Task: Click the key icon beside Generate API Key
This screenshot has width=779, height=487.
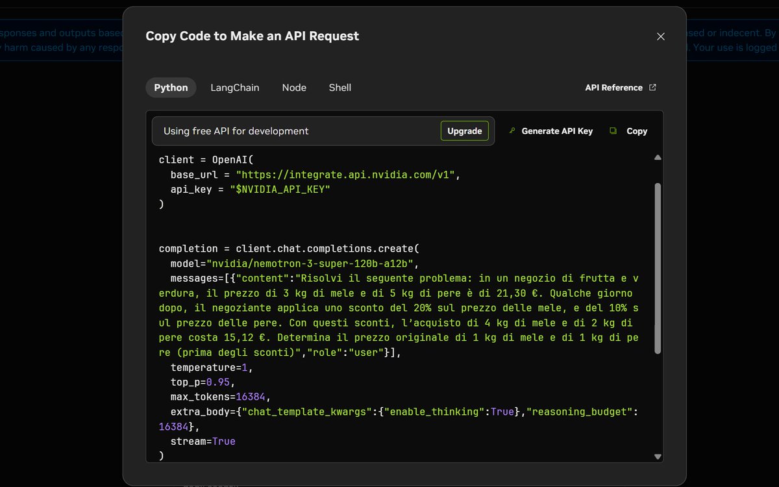Action: tap(512, 131)
